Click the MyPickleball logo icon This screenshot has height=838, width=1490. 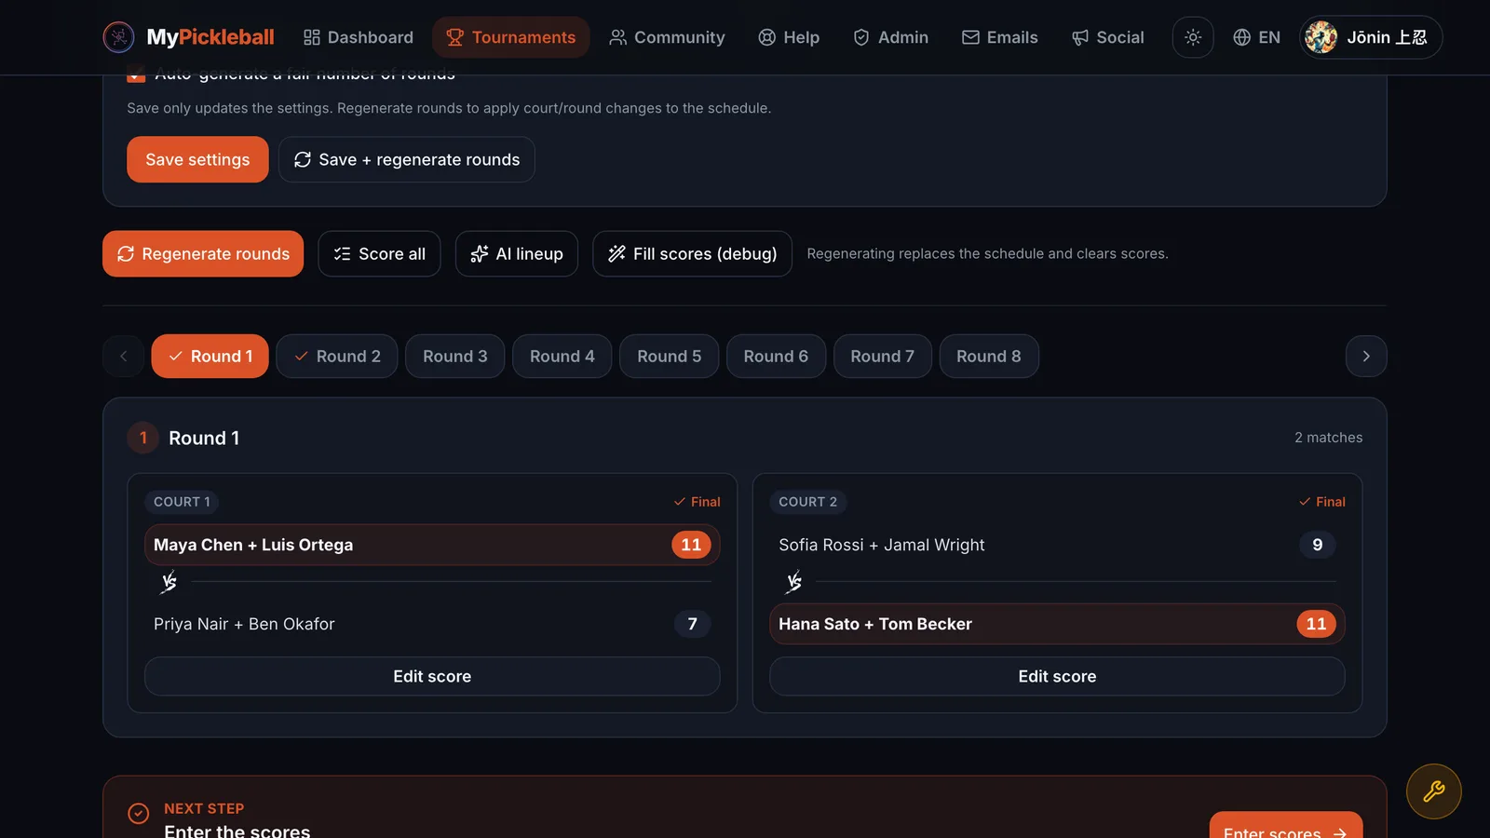[118, 37]
